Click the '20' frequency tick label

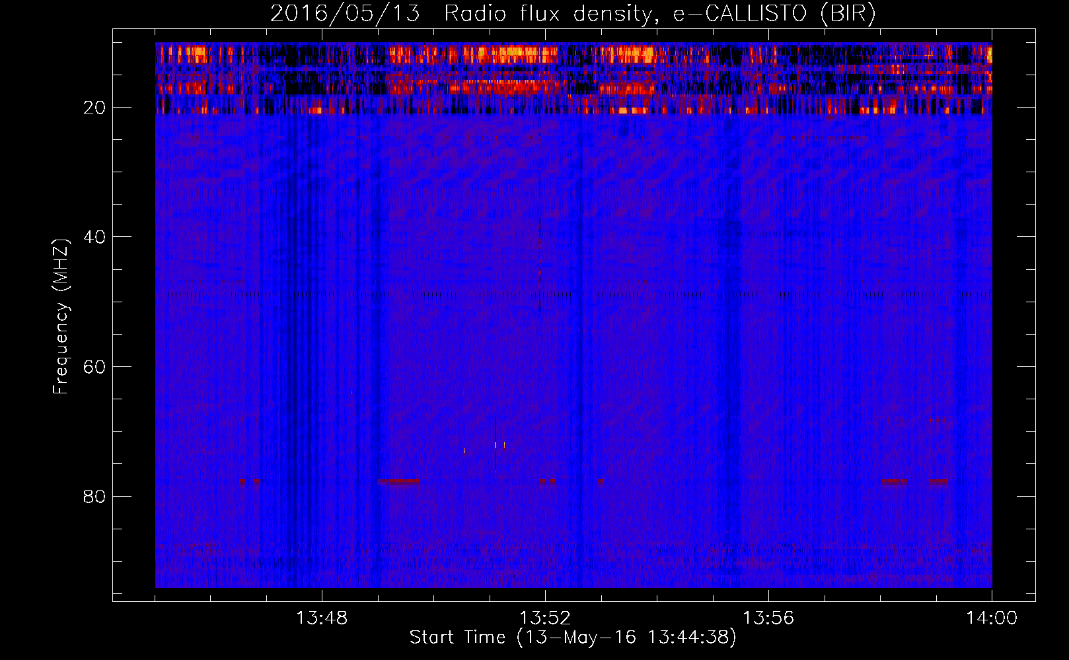pyautogui.click(x=94, y=108)
